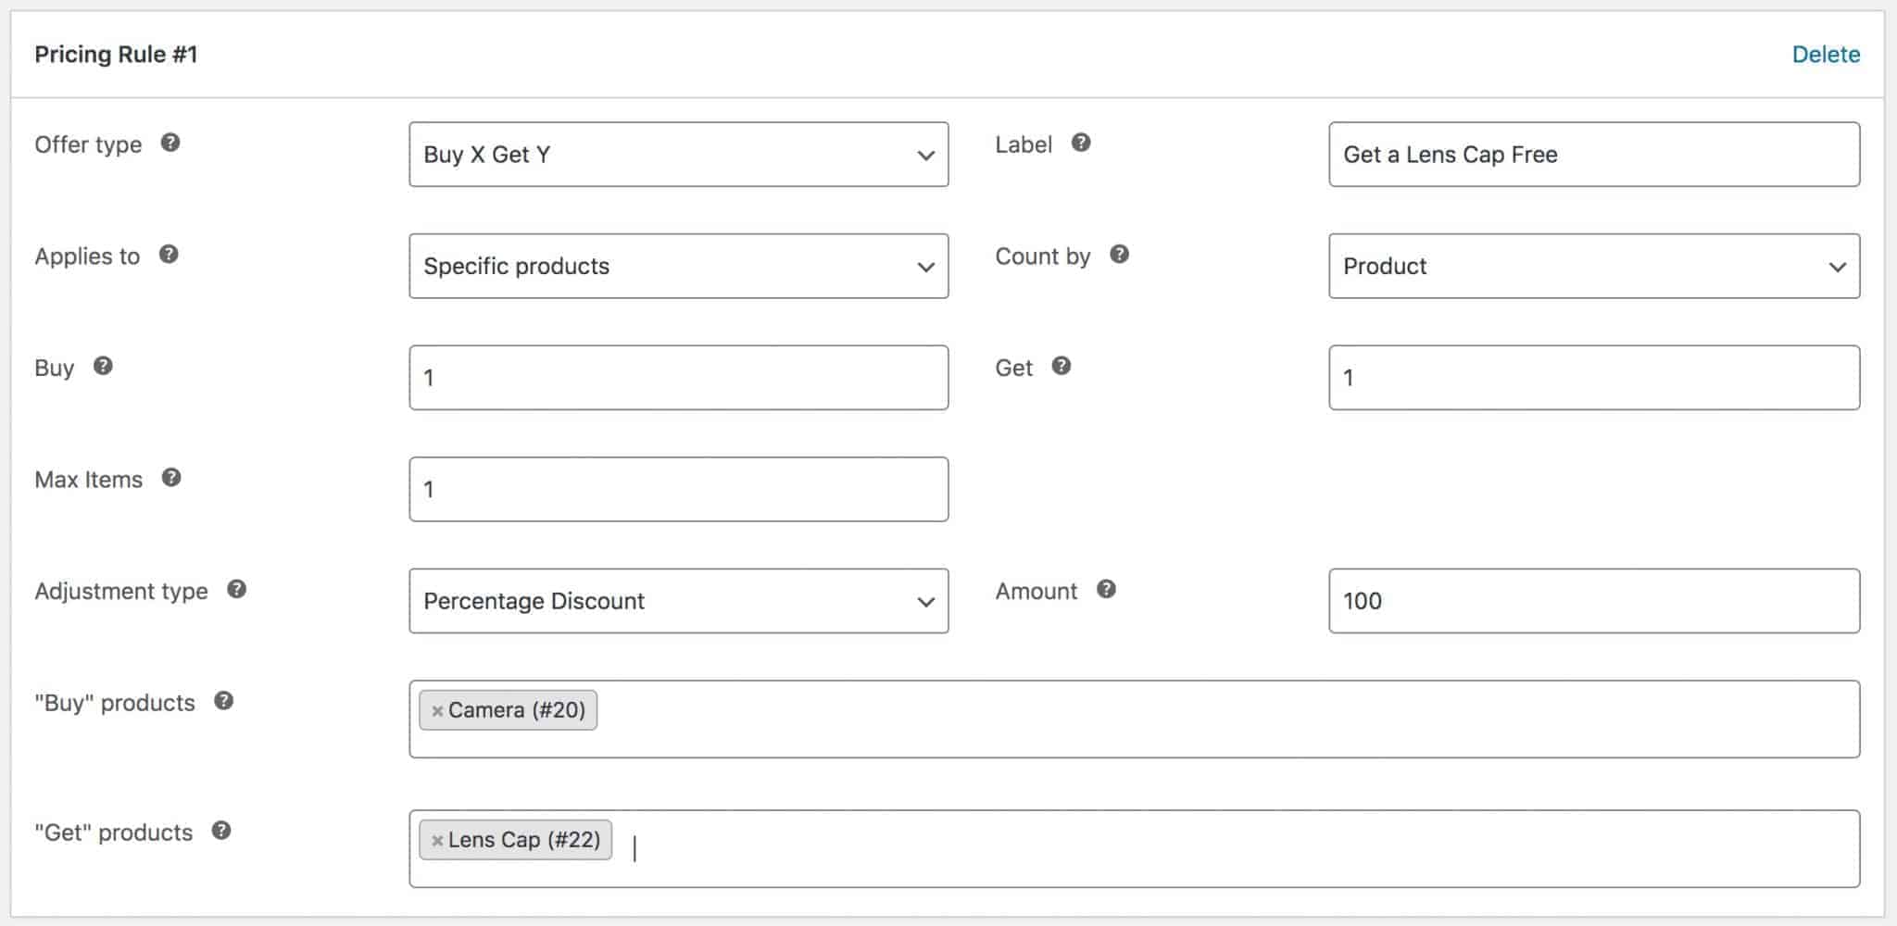Remove Lens Cap (#22) tag via x
This screenshot has height=926, width=1897.
[437, 841]
